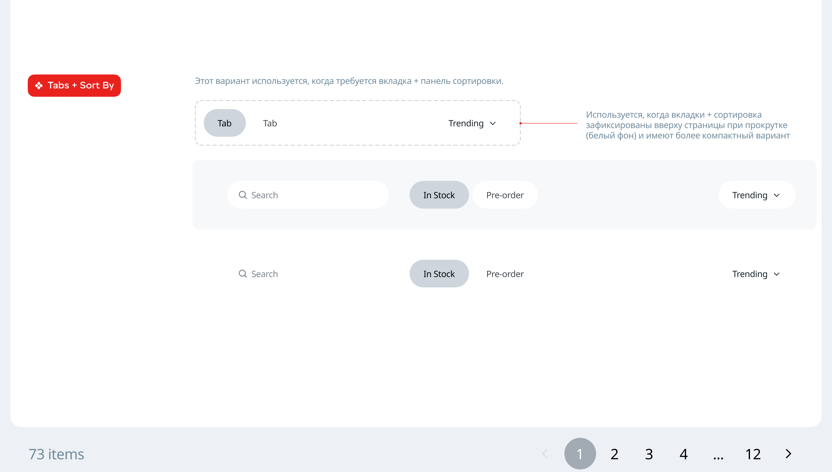The height and width of the screenshot is (472, 832).
Task: Open the Trending sort in the white row
Action: (x=756, y=274)
